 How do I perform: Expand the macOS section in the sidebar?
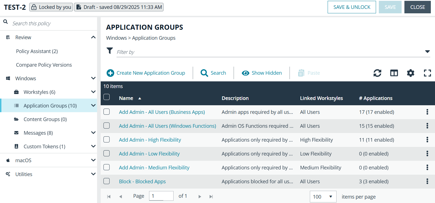click(x=93, y=160)
